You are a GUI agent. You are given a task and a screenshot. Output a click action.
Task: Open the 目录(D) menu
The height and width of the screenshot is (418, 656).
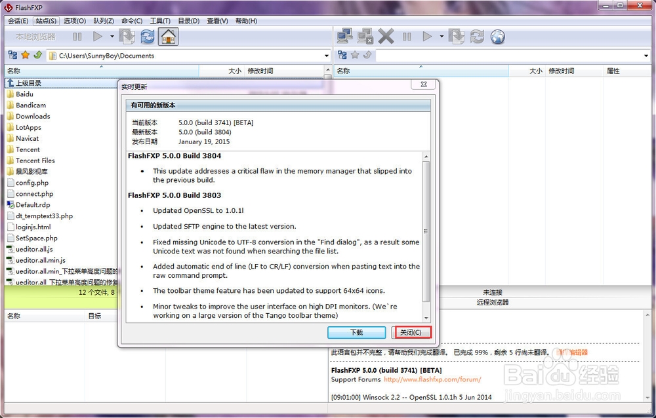[x=189, y=21]
